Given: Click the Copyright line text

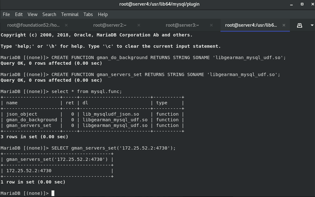Looking at the screenshot, I should tap(97, 35).
